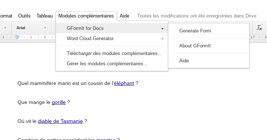Follow the gorille hyperlink

[59, 102]
